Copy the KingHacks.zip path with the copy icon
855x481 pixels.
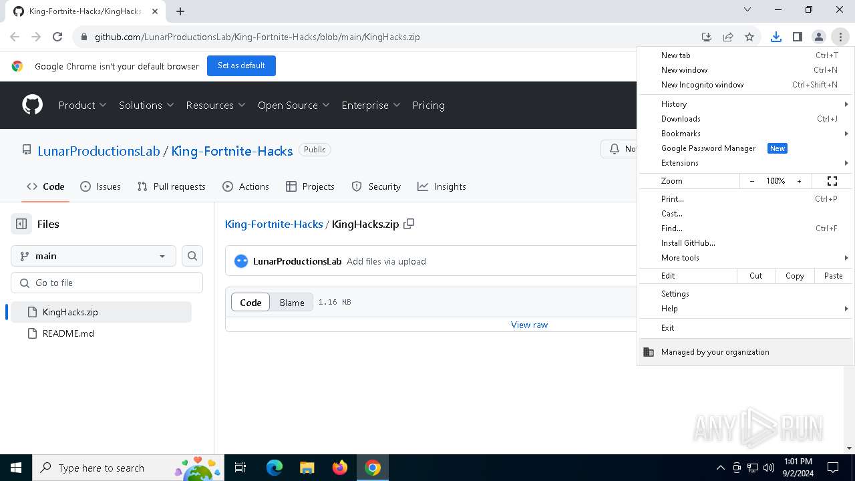[x=409, y=224]
